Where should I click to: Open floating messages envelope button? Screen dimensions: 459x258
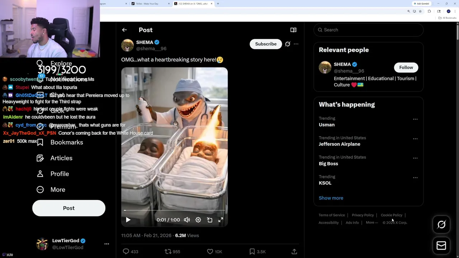pyautogui.click(x=441, y=245)
